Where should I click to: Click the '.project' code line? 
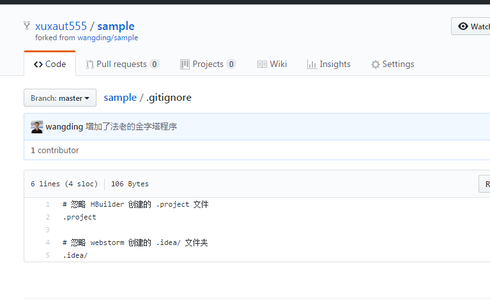click(80, 218)
